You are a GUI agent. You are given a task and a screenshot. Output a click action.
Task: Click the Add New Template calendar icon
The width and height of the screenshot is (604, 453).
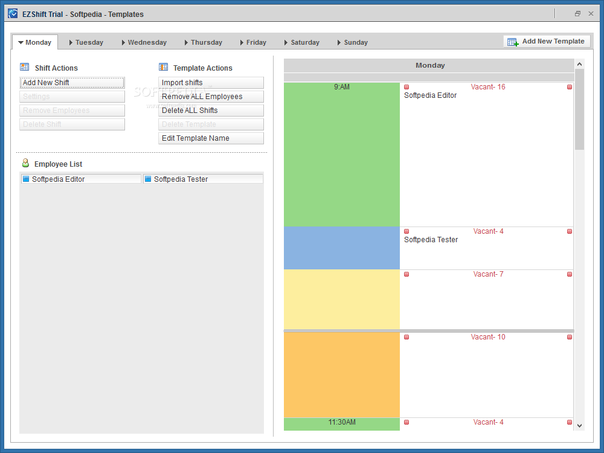click(513, 42)
